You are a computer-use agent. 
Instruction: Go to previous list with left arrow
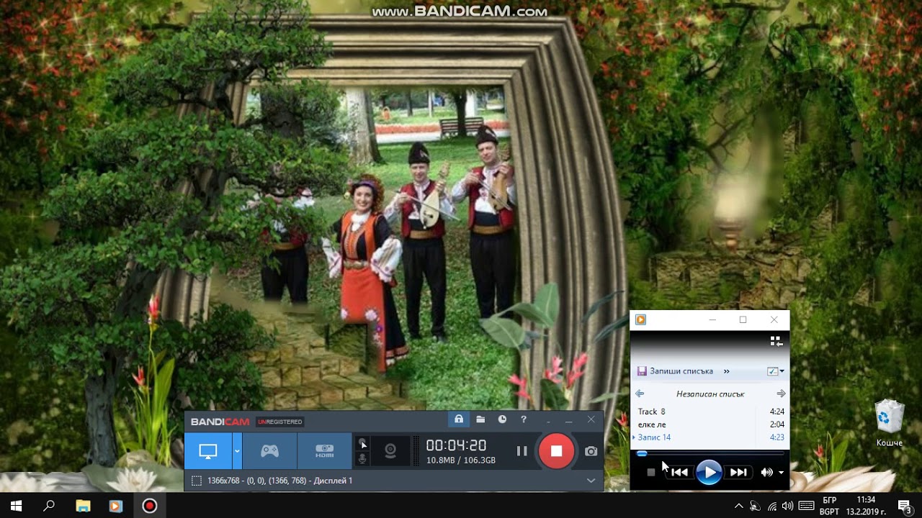click(x=640, y=394)
